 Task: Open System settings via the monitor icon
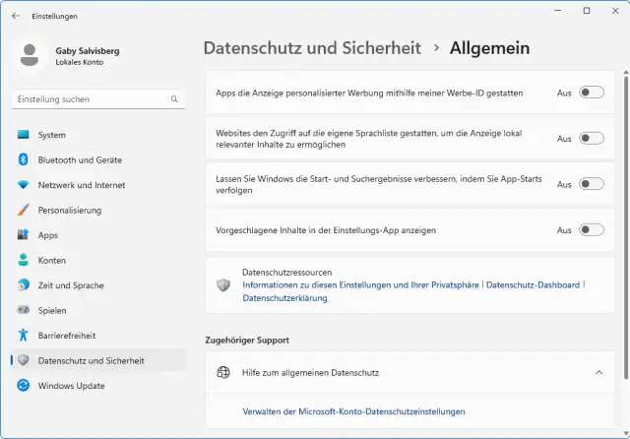[24, 135]
